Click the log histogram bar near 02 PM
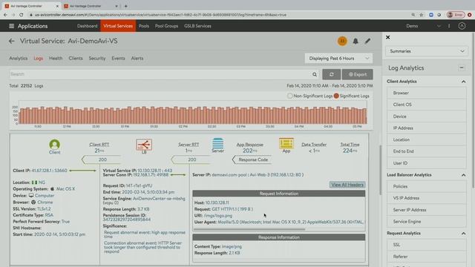Image resolution: width=475 pixels, height=267 pixels. tap(183, 116)
